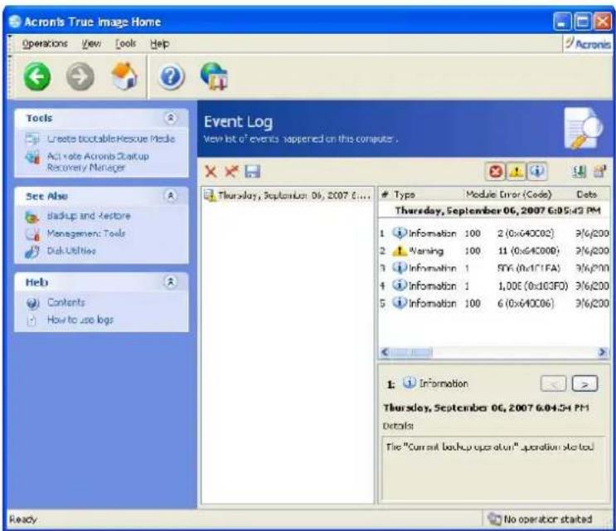Show next event with > button

pos(585,383)
